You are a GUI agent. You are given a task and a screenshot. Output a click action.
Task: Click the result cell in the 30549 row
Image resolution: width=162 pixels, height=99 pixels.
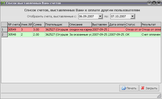tap(151, 29)
